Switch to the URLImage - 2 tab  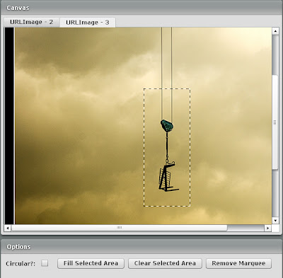click(x=31, y=22)
